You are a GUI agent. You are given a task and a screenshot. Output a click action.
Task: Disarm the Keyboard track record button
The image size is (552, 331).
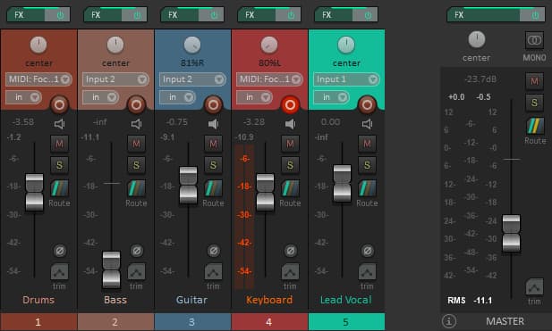(x=290, y=105)
